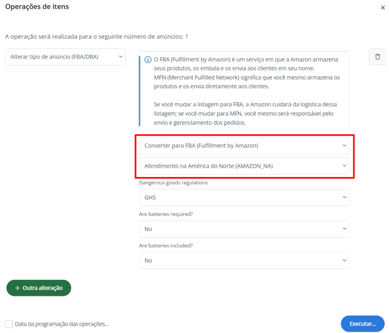Viewport: 389px width, 333px height.
Task: Click chevron on Alterar tipo de anúncio selector
Action: click(120, 57)
